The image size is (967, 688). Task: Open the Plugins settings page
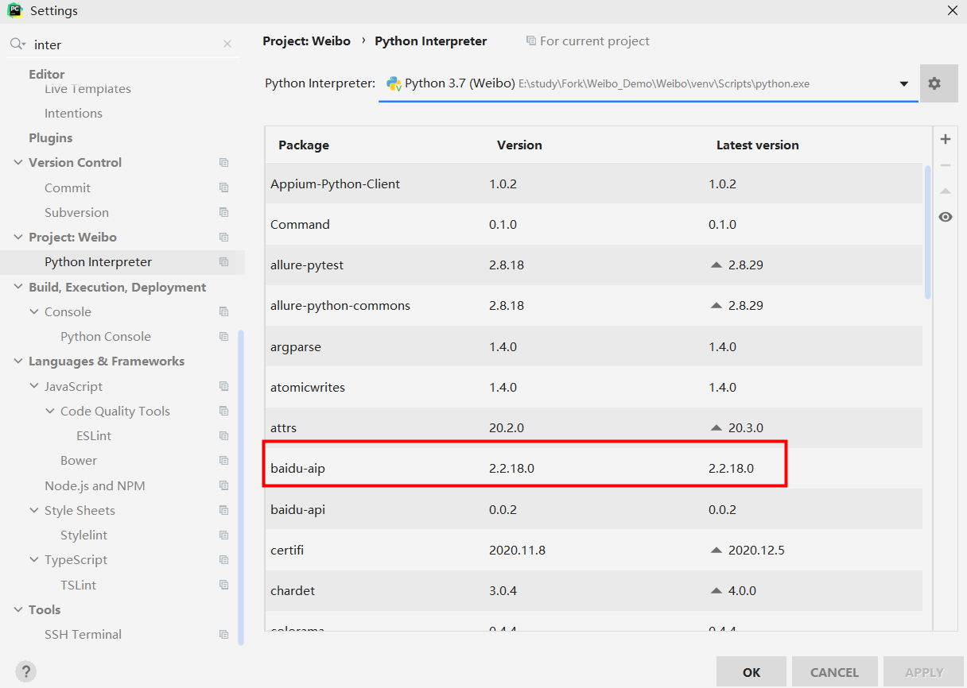[50, 137]
